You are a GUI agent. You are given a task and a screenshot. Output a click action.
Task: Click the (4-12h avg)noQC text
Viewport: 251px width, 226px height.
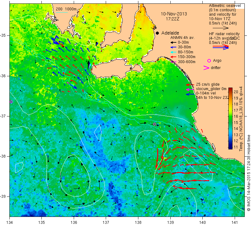coord(224,38)
